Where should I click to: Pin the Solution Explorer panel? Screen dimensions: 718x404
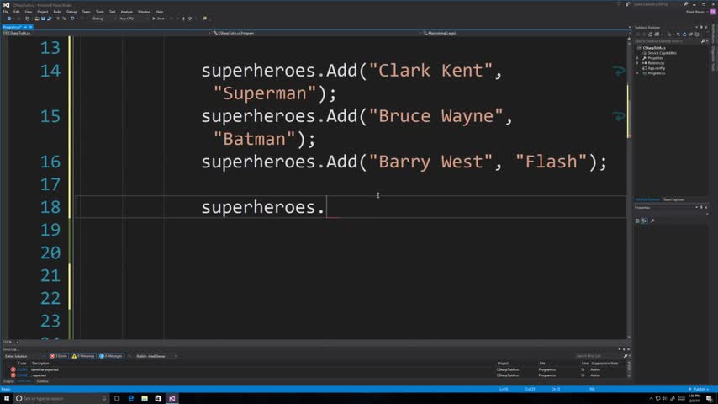pos(701,28)
